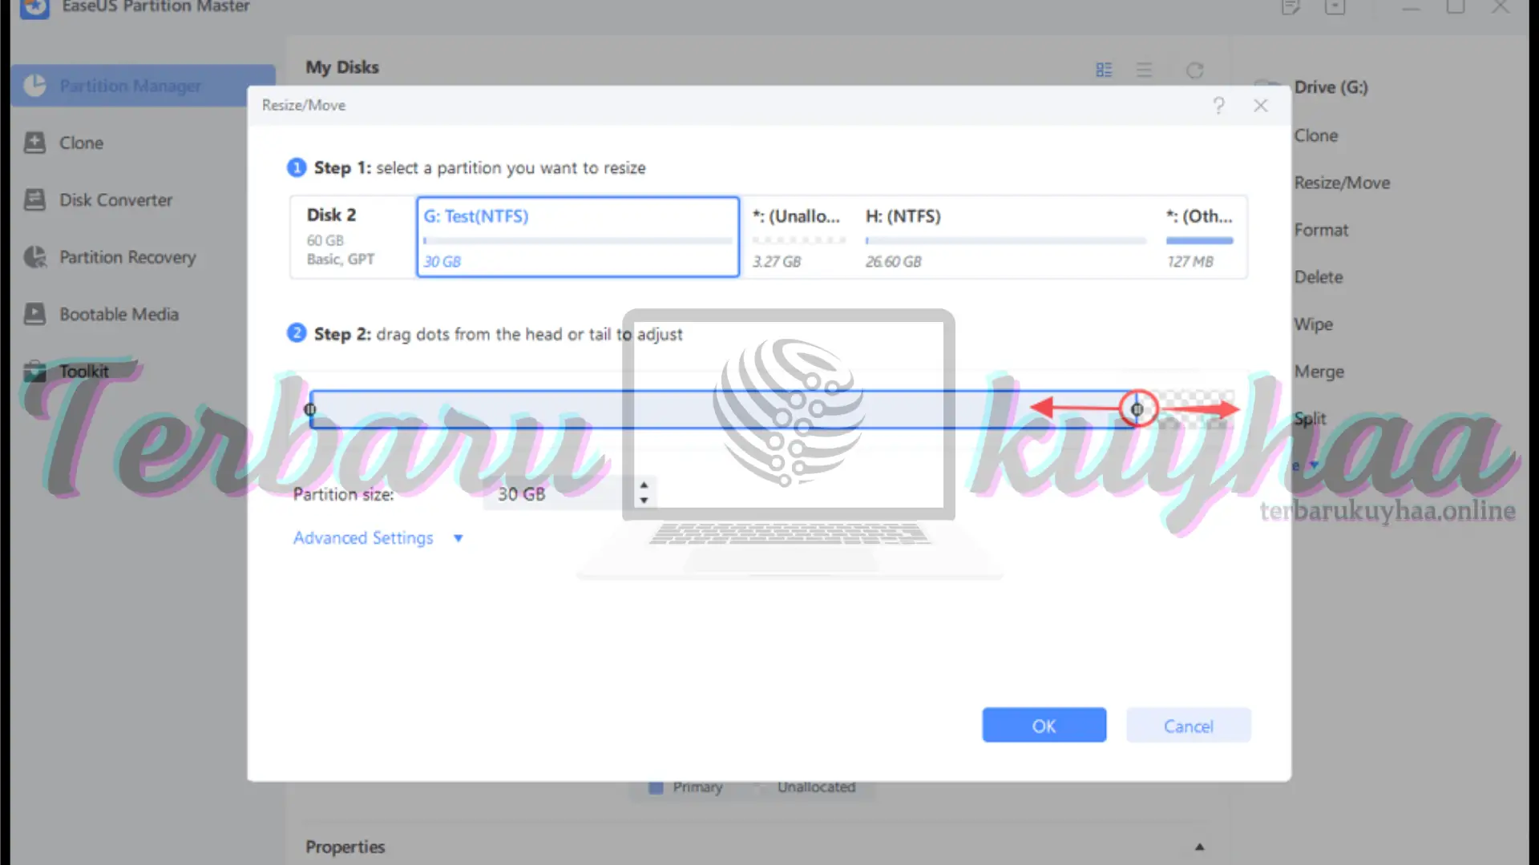Expand the Advanced Settings section
Viewport: 1539px width, 865px height.
[x=376, y=537]
